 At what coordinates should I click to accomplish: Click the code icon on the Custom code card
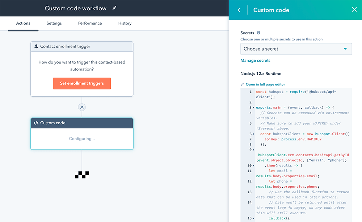coord(36,123)
